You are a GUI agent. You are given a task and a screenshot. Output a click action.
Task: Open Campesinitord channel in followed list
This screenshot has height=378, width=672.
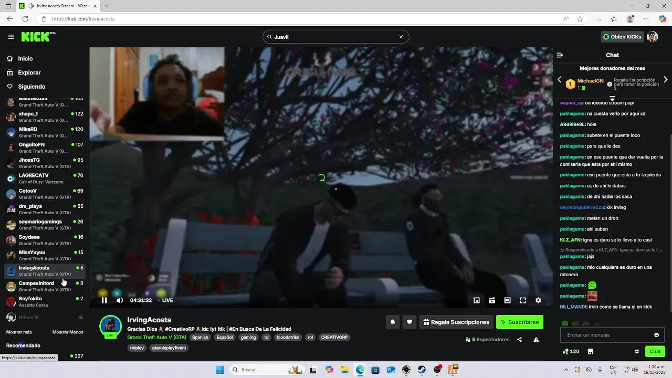45,286
